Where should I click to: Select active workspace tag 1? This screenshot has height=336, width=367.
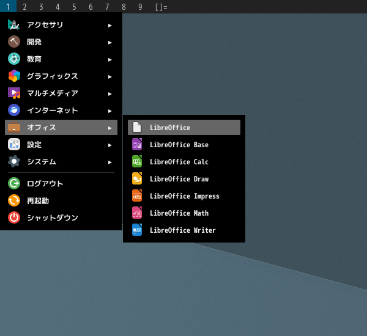click(8, 7)
